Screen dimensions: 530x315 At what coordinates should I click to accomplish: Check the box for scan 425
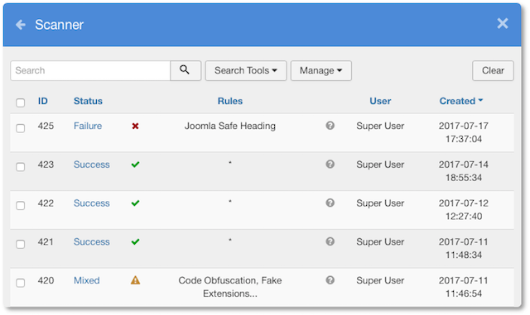tap(20, 128)
